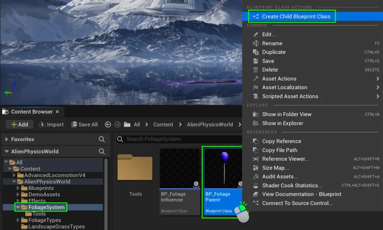
Task: Click the forward navigation arrow icon
Action: click(x=117, y=124)
